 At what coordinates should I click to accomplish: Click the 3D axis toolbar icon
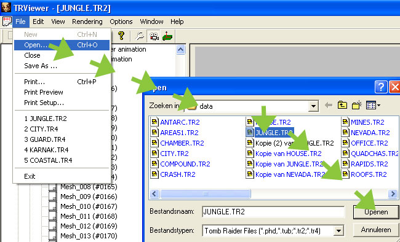[167, 36]
